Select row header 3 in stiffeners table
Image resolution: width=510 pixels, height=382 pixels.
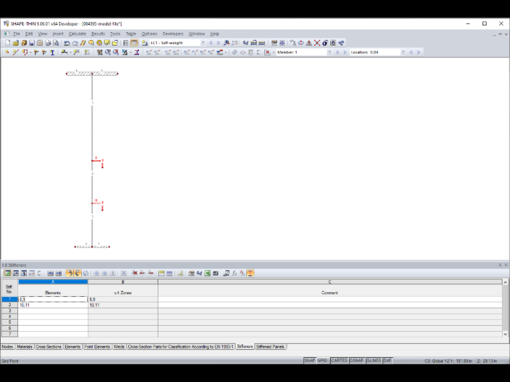[10, 311]
